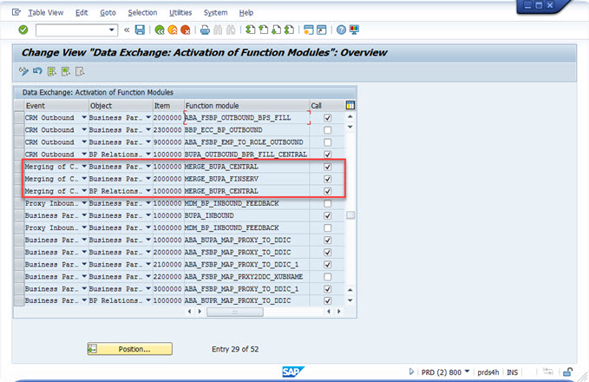Click the Print icon
The width and height of the screenshot is (589, 382).
click(x=205, y=30)
